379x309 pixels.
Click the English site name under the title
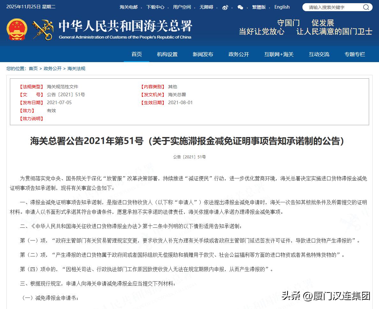point(125,37)
